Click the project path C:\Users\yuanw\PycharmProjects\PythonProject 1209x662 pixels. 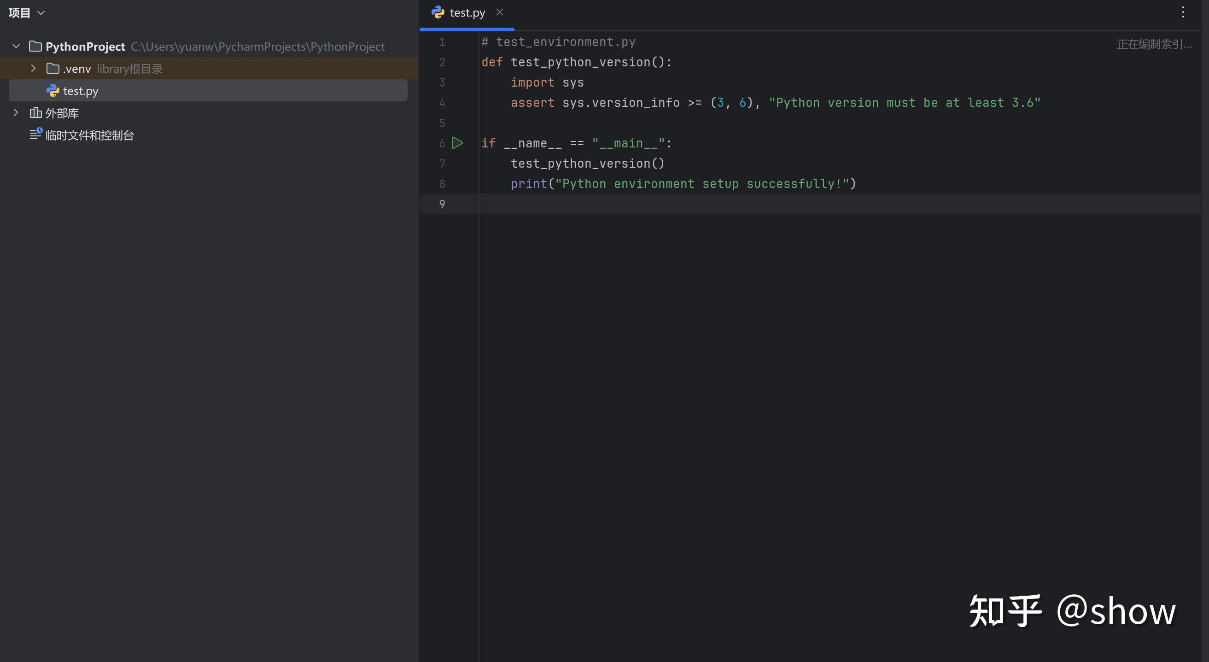click(257, 47)
